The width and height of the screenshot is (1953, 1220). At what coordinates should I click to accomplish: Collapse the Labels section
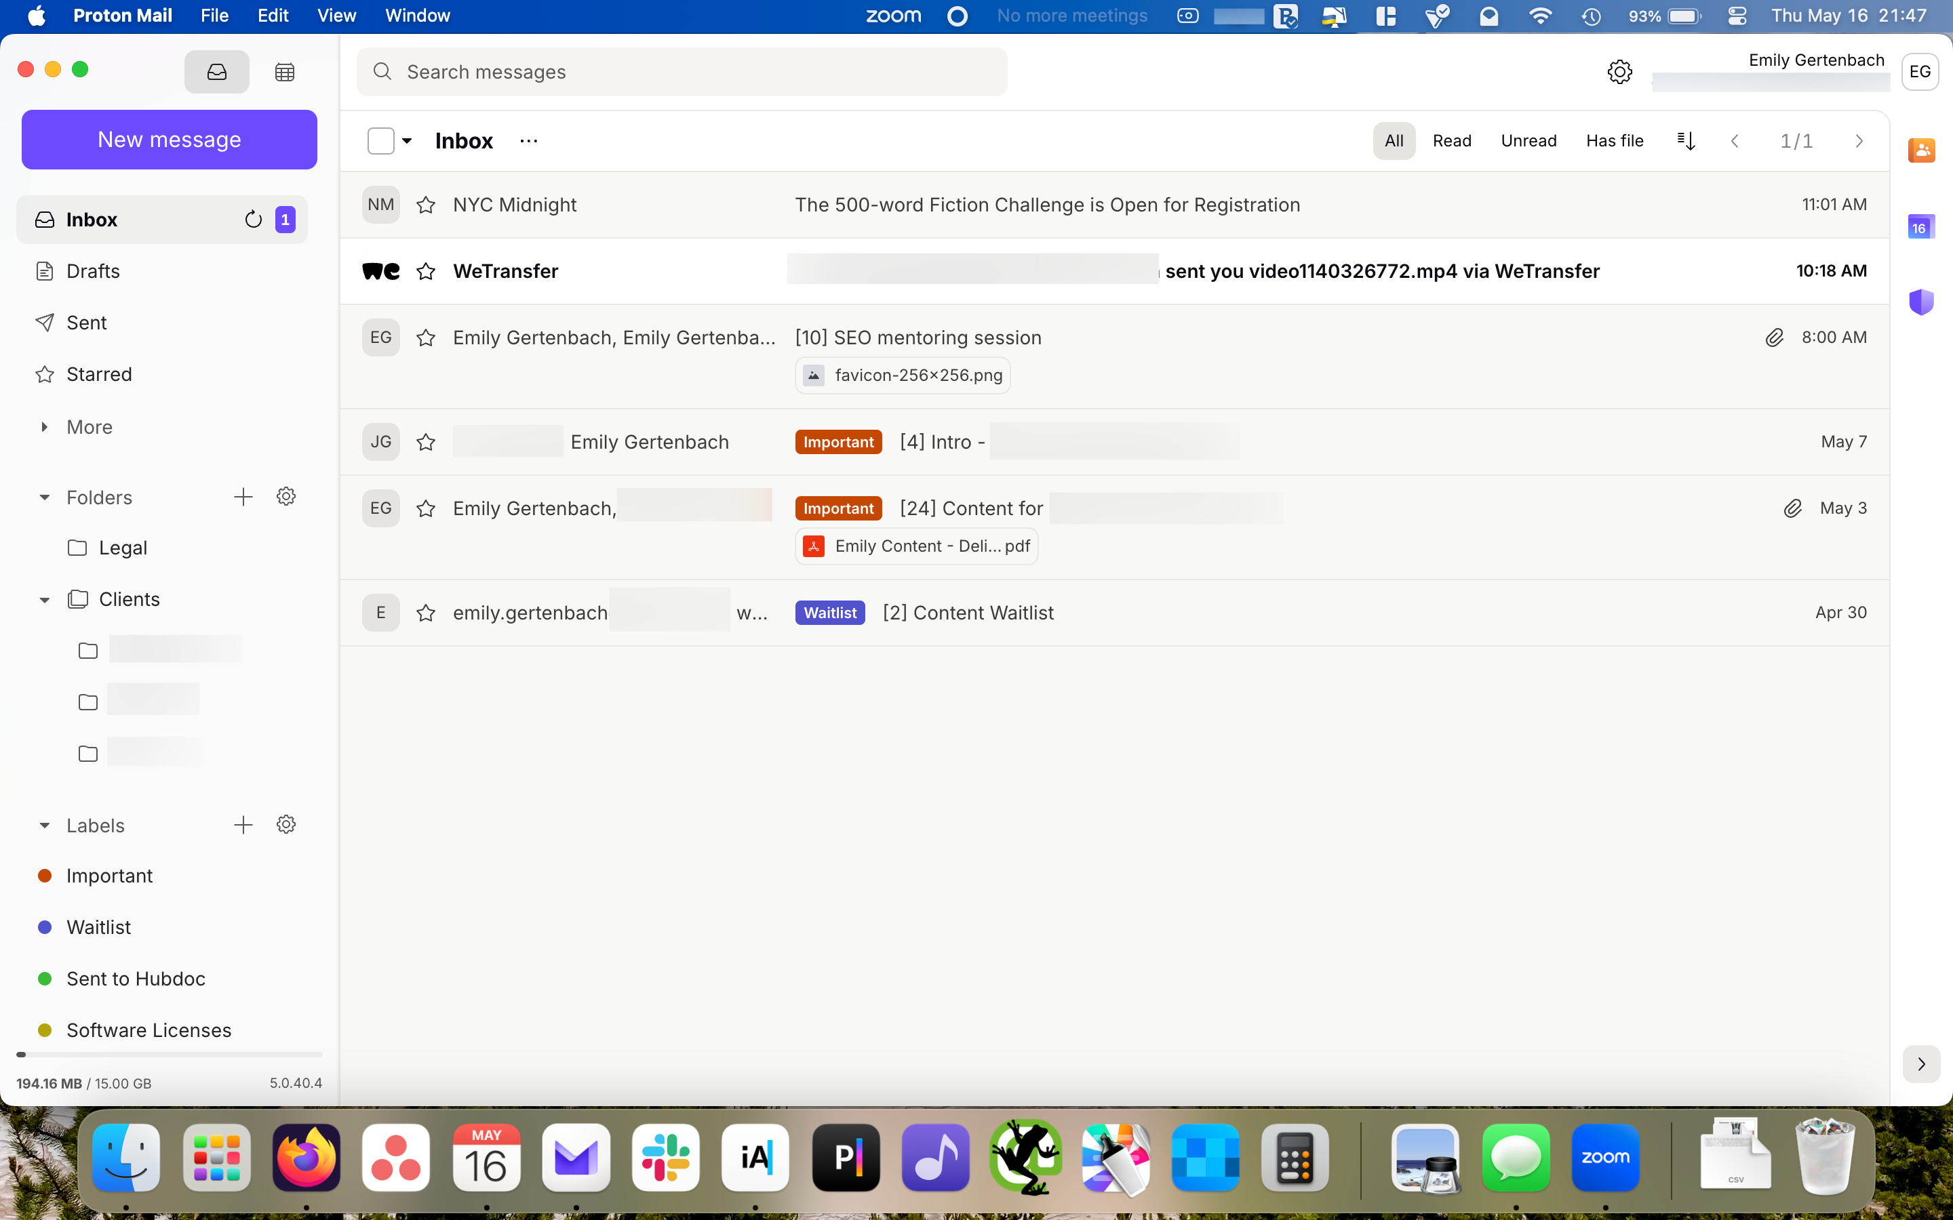click(x=44, y=826)
